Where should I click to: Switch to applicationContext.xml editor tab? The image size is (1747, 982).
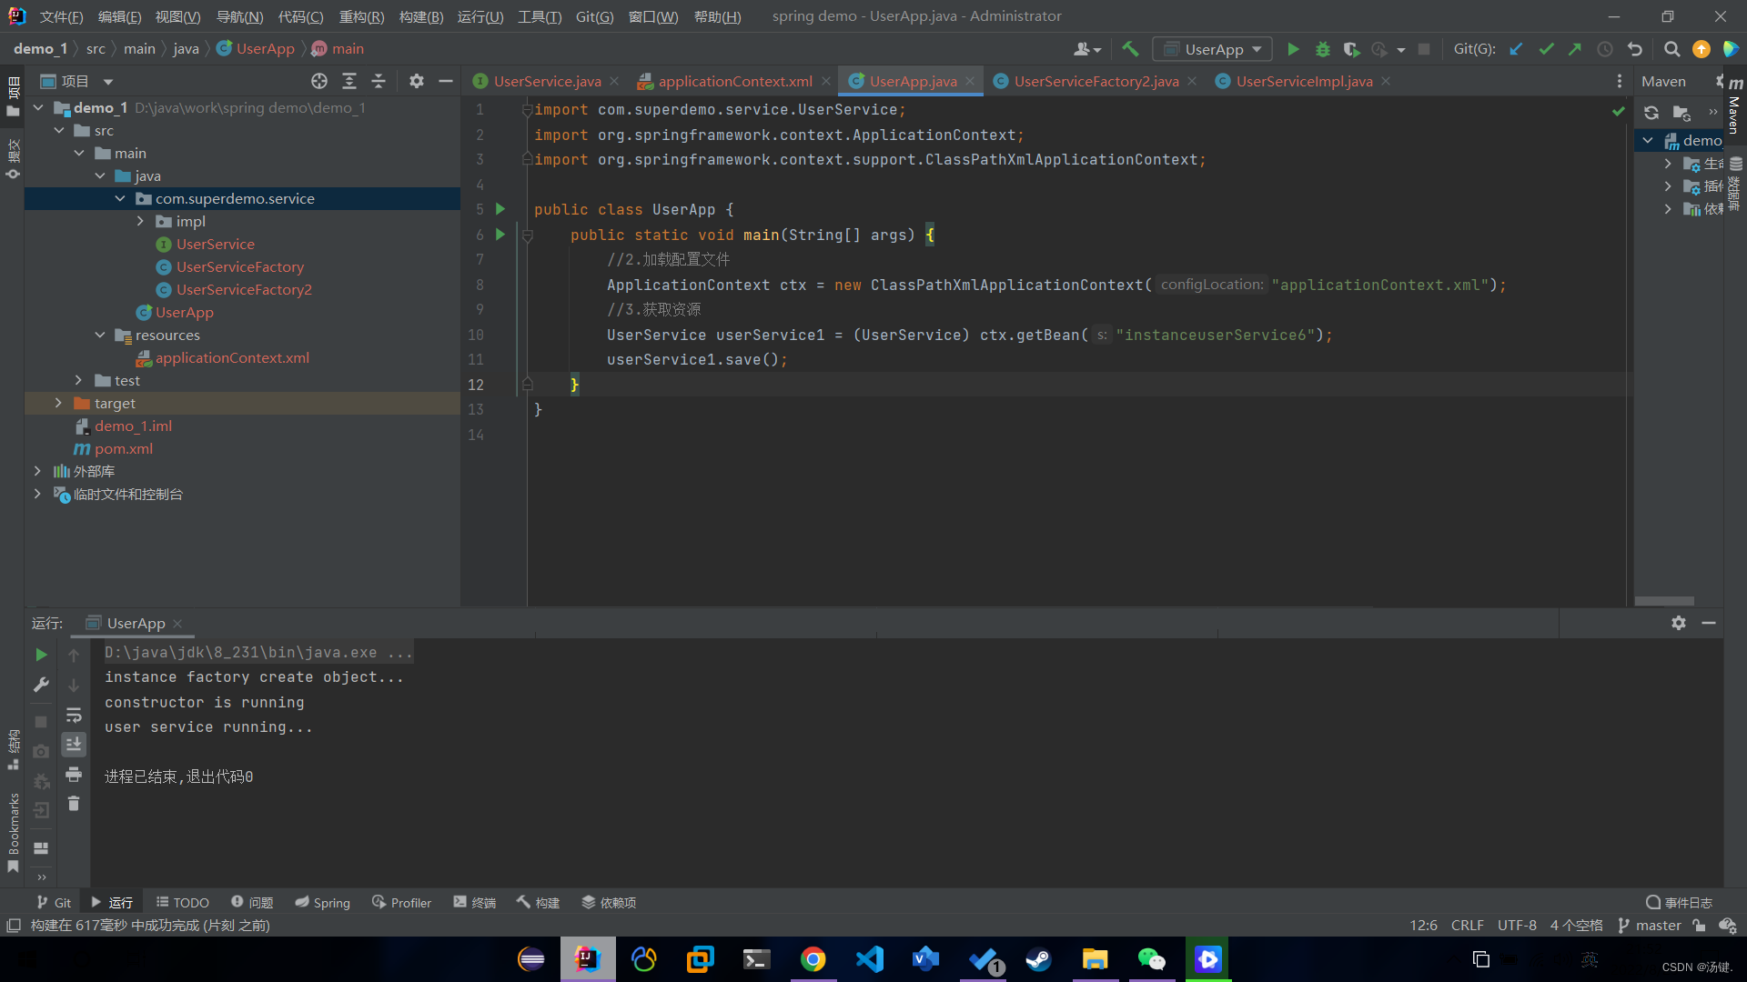[x=734, y=81]
